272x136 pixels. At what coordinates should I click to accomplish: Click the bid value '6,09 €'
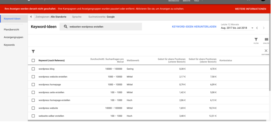click(213, 84)
